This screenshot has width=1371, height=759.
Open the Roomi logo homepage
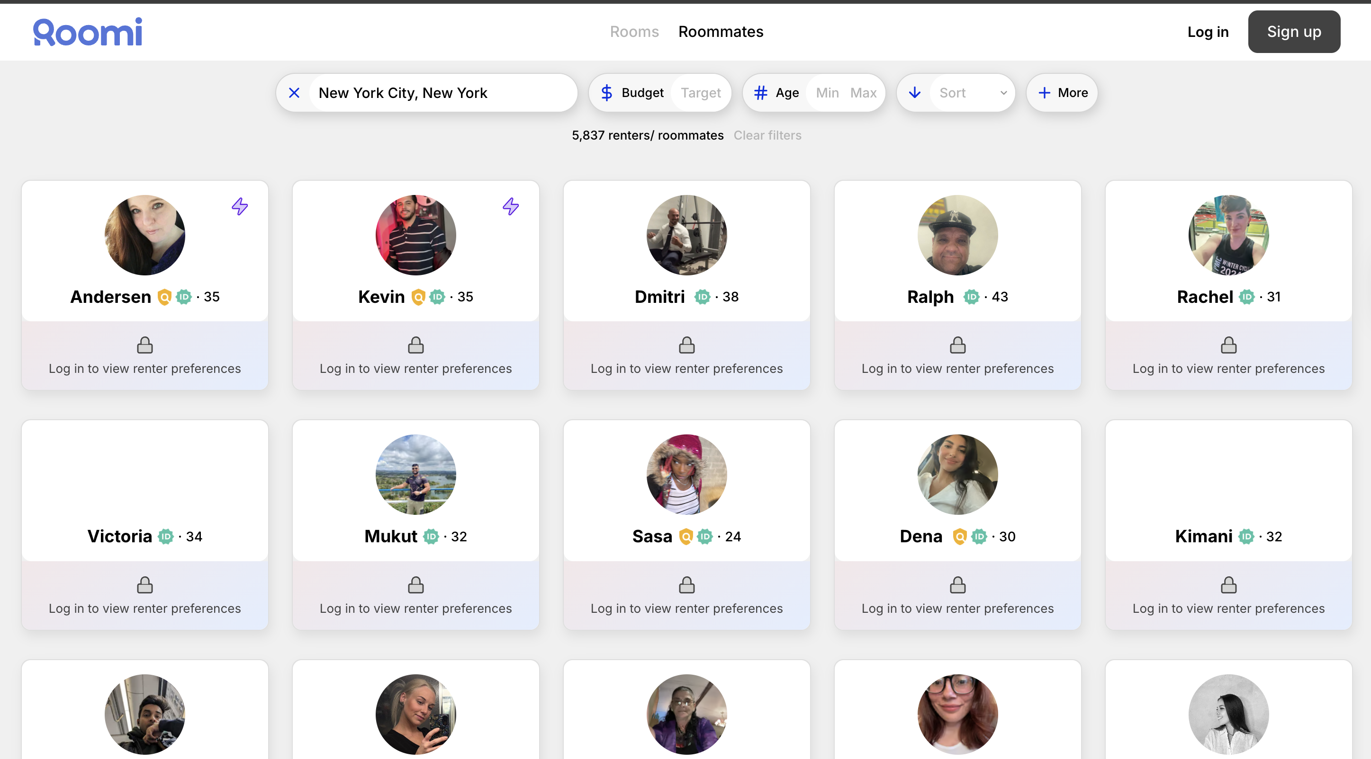88,32
